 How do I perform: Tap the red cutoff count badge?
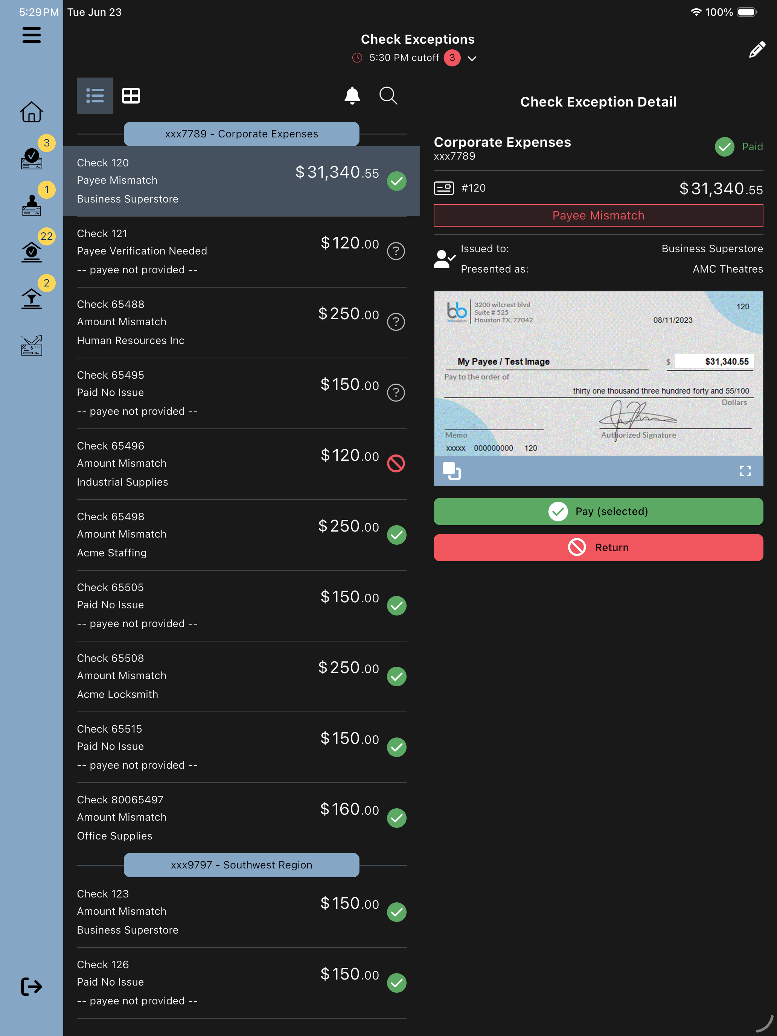(x=452, y=58)
